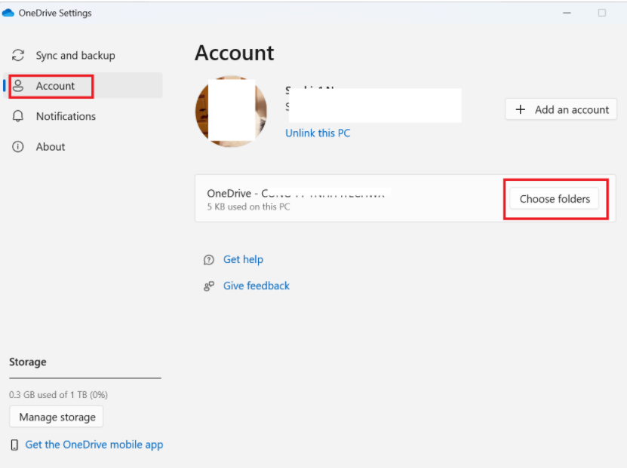
Task: Minimize the OneDrive Settings window
Action: [567, 13]
